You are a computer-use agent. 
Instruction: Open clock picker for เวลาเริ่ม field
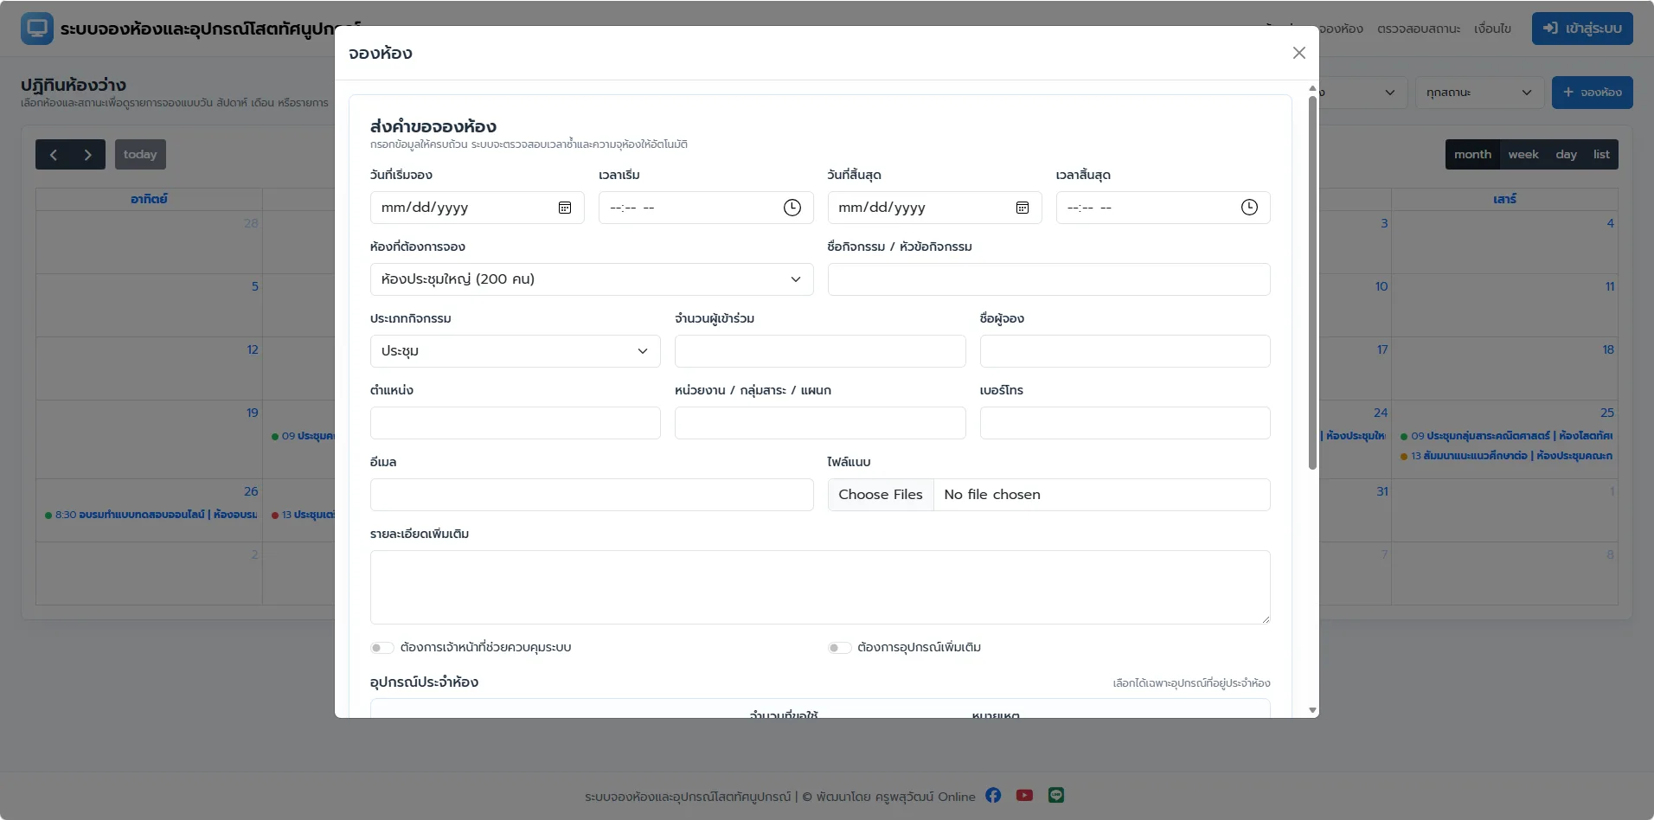point(792,208)
